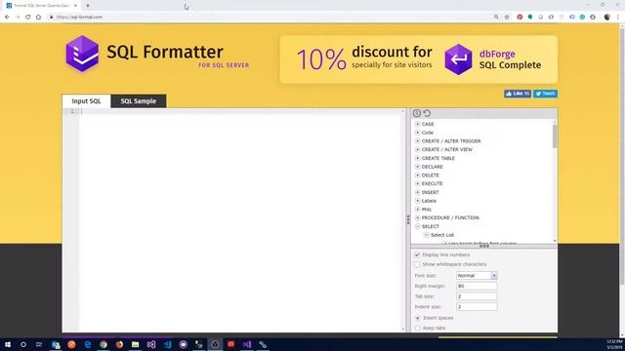Open the green File Explorer taskbar icon
Screen dimensions: 625x351
(x=136, y=344)
